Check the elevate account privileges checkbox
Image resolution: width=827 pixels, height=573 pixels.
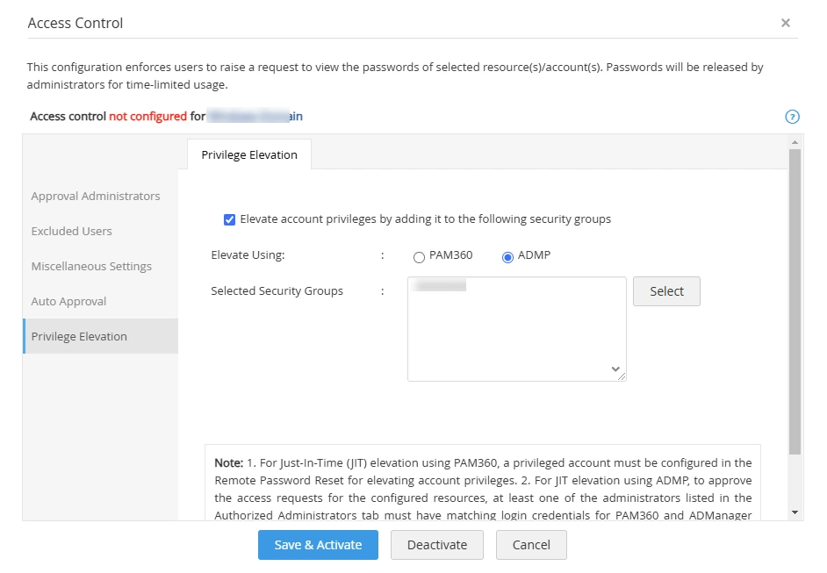pyautogui.click(x=229, y=218)
